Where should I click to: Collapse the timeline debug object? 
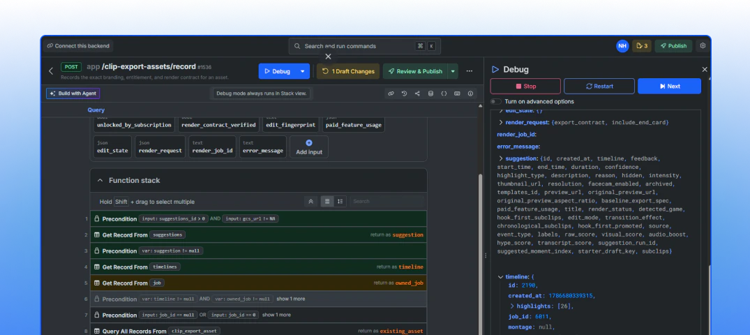(x=501, y=277)
